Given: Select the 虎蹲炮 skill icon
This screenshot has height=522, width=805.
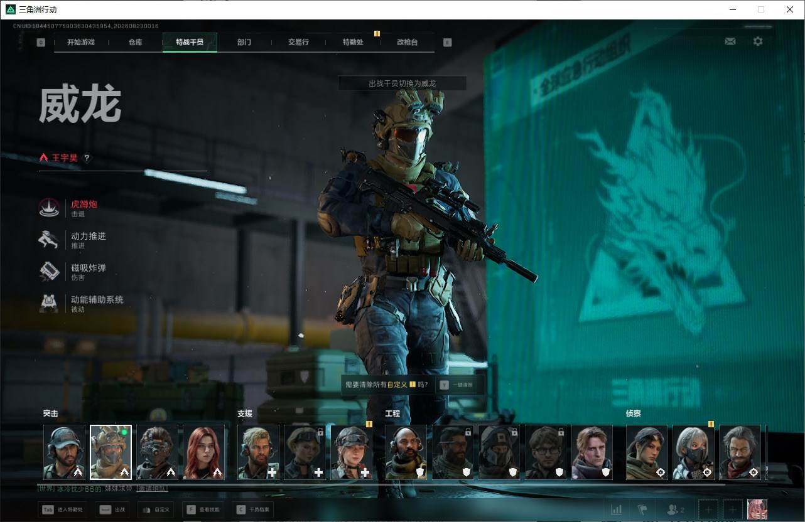Looking at the screenshot, I should 49,208.
